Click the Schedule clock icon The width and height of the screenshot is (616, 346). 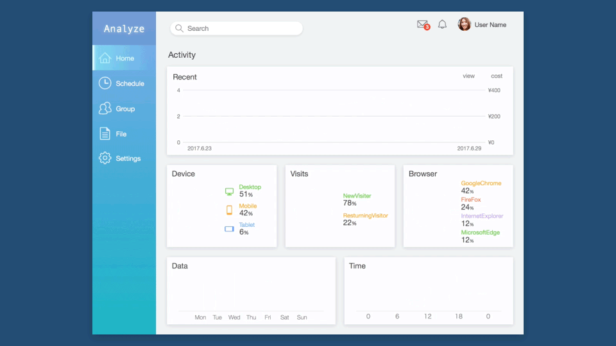pos(105,83)
